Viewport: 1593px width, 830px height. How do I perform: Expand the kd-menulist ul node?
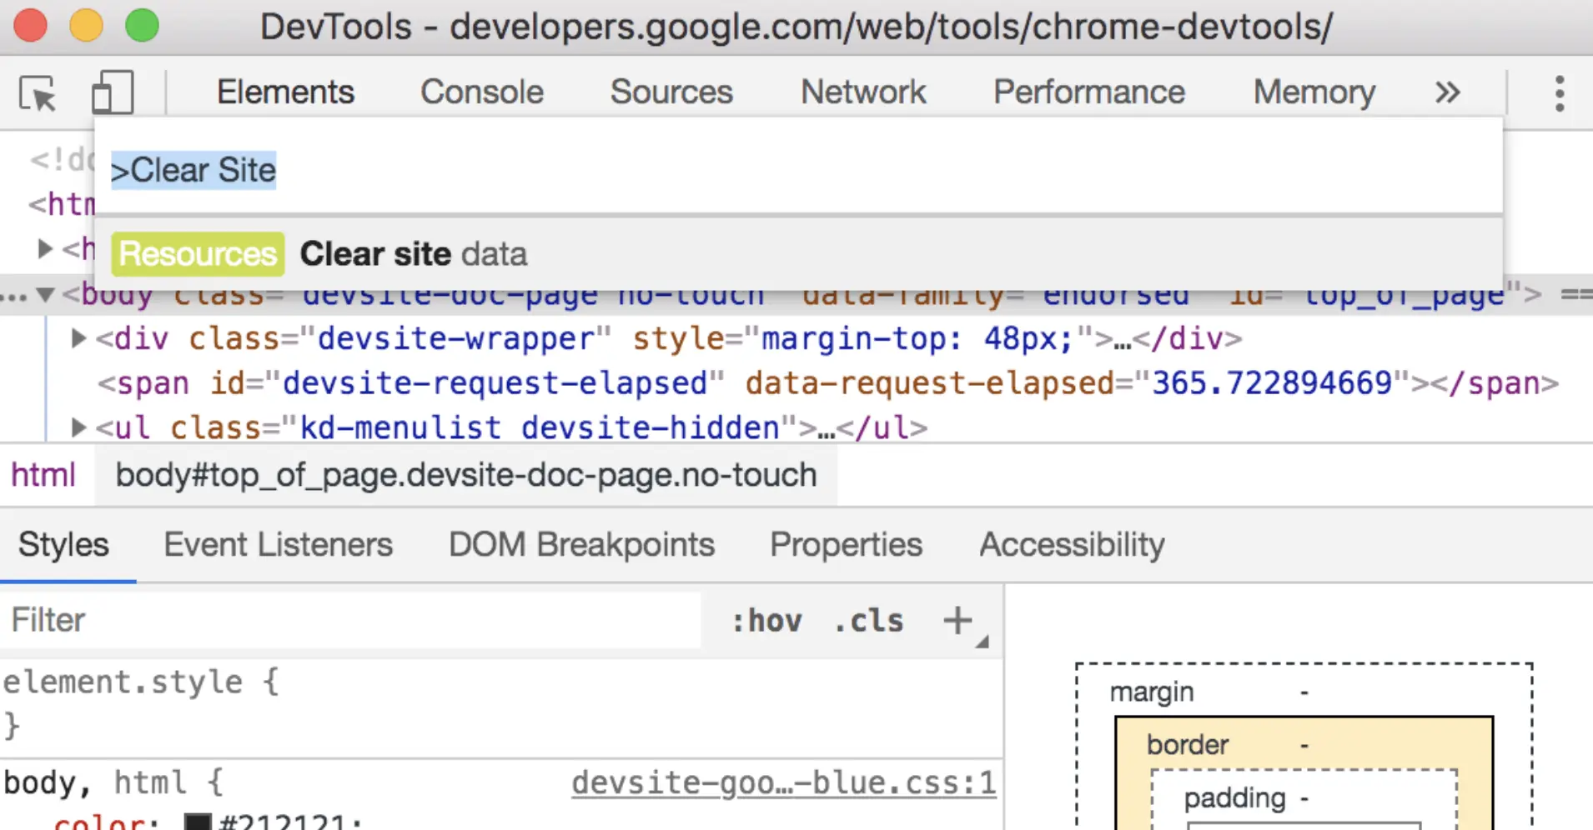79,427
